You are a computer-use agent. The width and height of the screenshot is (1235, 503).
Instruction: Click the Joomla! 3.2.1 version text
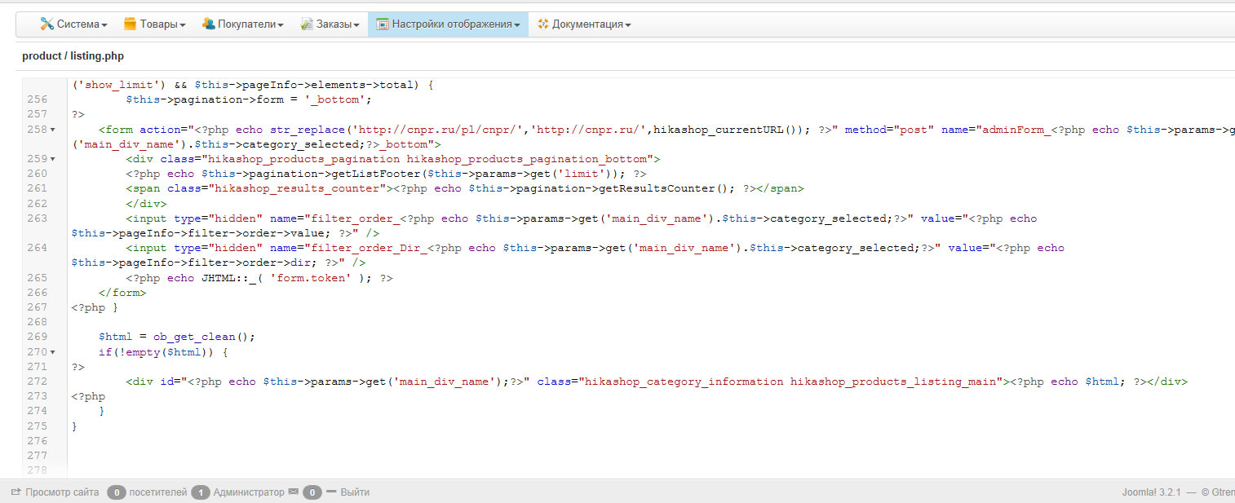(1151, 492)
